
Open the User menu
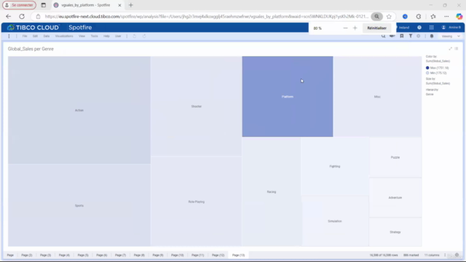click(x=118, y=36)
